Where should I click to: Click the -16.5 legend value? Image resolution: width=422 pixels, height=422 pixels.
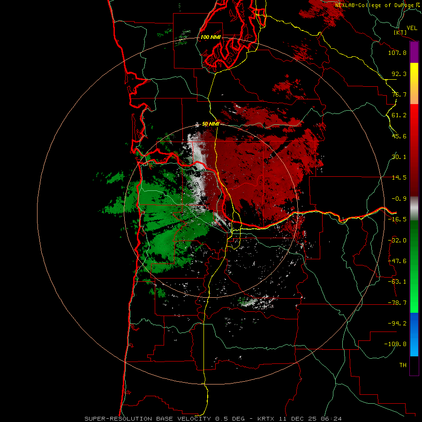tap(397, 219)
